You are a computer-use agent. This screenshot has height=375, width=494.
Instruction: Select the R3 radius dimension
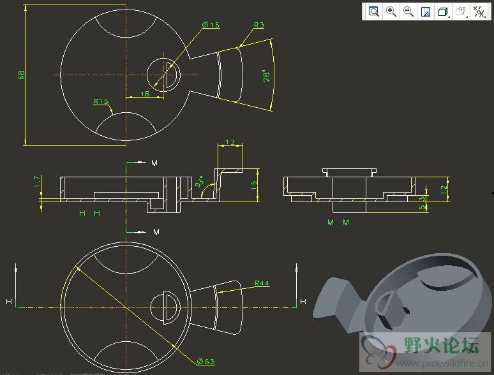(x=259, y=25)
